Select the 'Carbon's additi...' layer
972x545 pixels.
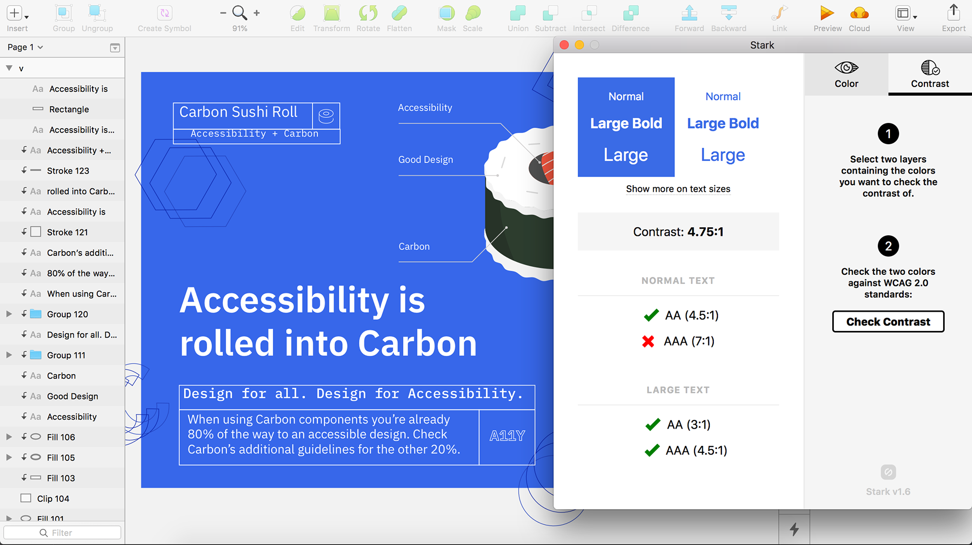pyautogui.click(x=62, y=253)
